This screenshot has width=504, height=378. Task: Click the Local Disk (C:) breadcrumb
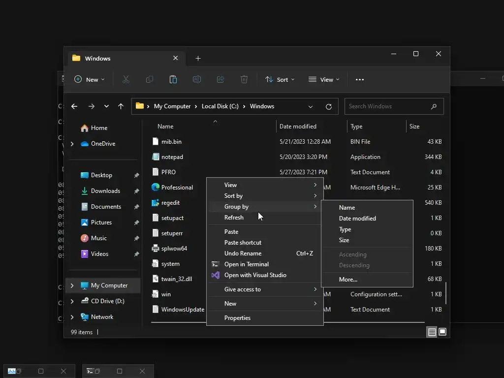click(x=220, y=106)
